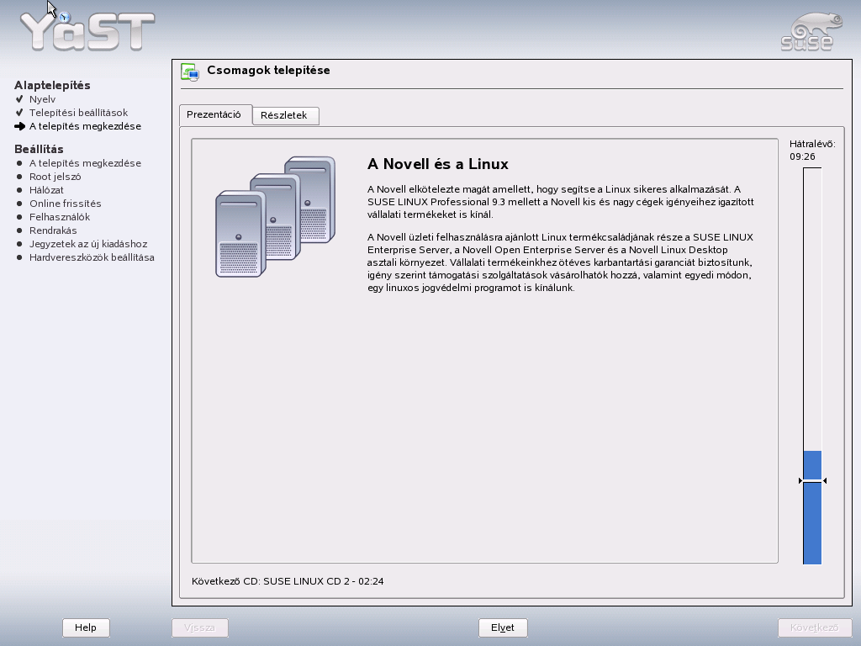The image size is (861, 646).
Task: Click the checkmark next to Nyelv
Action: [x=20, y=99]
